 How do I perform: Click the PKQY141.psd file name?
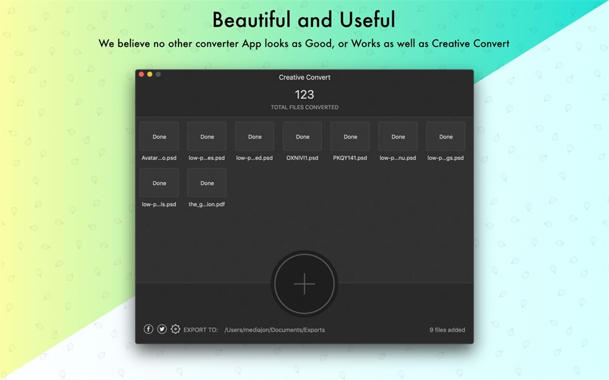[350, 158]
